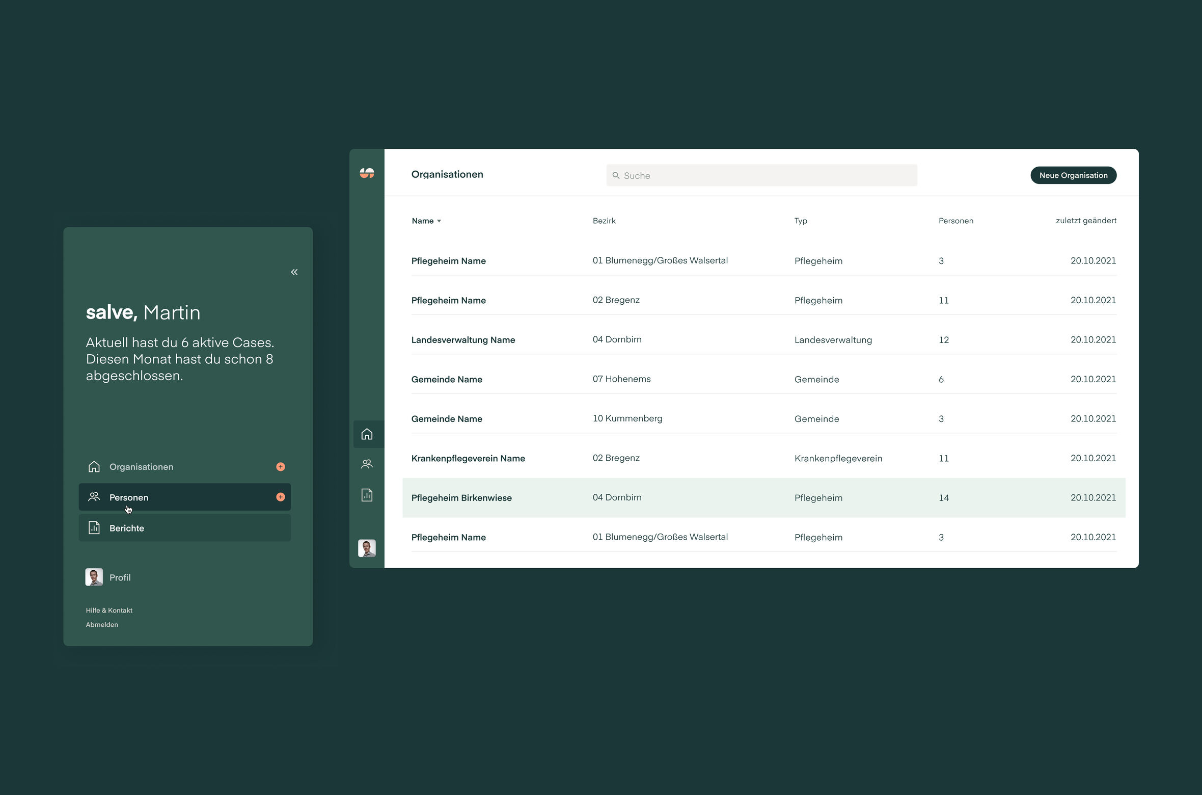
Task: Collapse the expanded navigation panel
Action: (294, 272)
